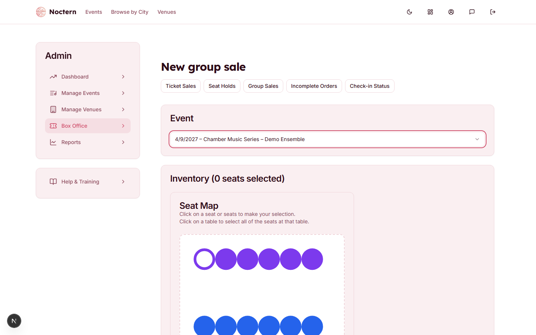Switch to the Seat Holds tab
Viewport: 536px width, 335px height.
[x=222, y=86]
